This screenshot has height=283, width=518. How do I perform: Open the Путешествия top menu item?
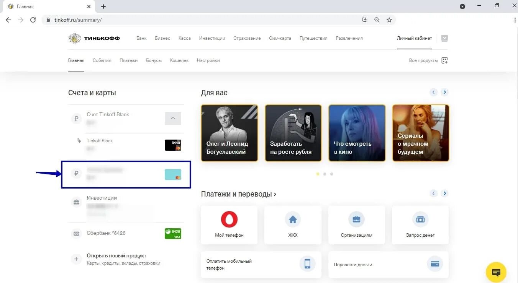pos(313,38)
